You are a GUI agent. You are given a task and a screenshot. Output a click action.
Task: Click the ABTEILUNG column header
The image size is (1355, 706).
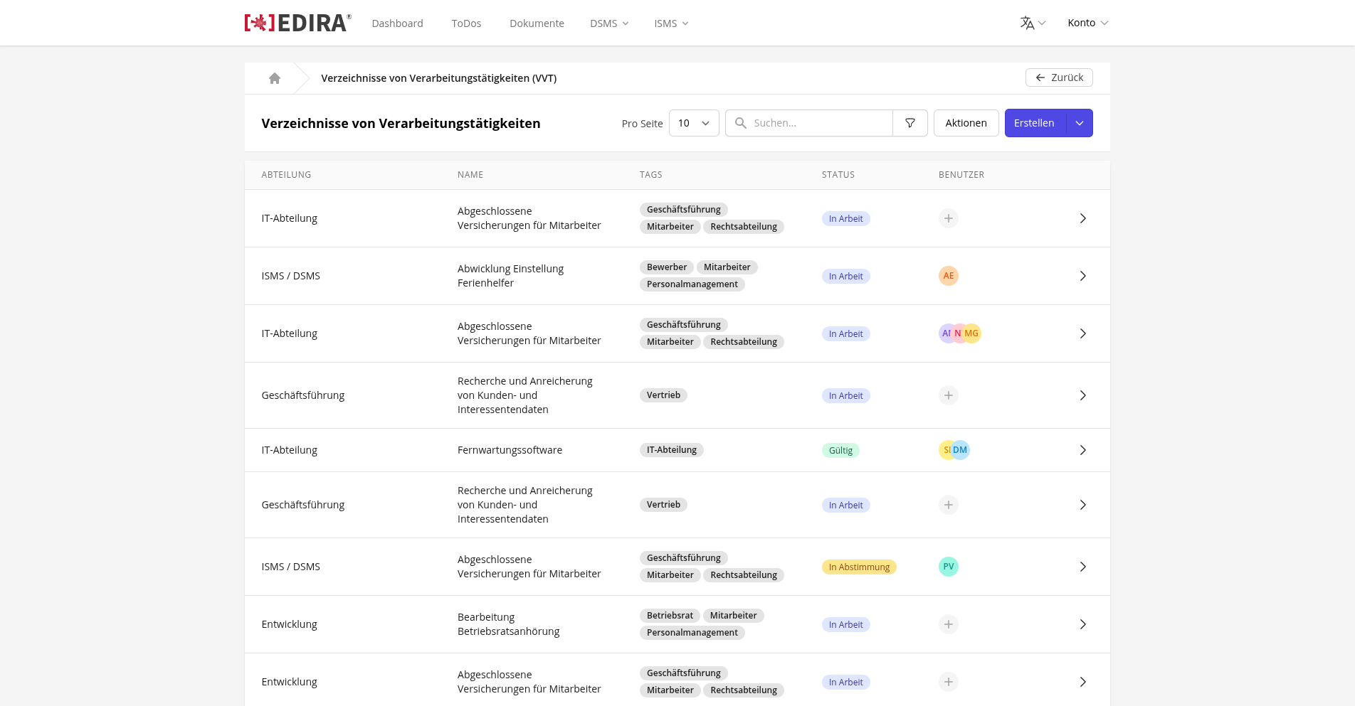(286, 175)
